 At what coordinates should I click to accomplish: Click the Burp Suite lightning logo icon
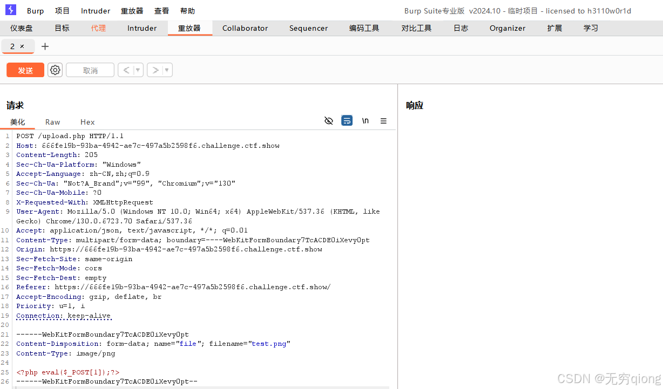(x=11, y=10)
